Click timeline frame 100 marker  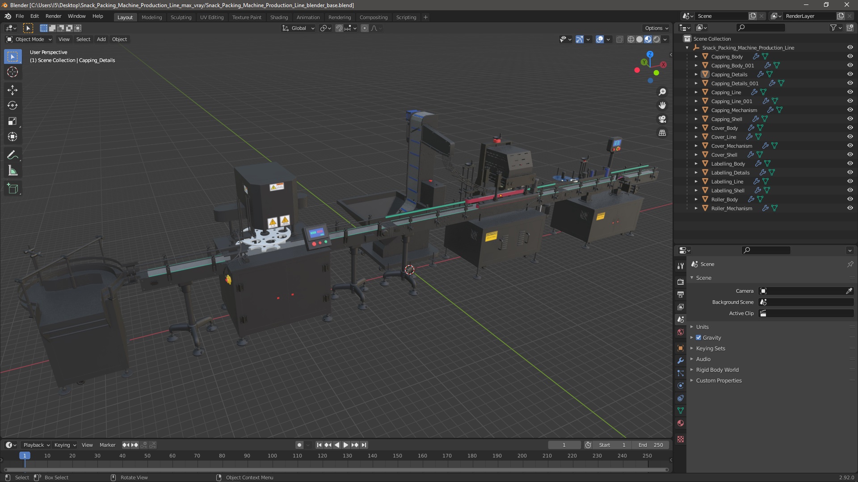click(x=272, y=456)
